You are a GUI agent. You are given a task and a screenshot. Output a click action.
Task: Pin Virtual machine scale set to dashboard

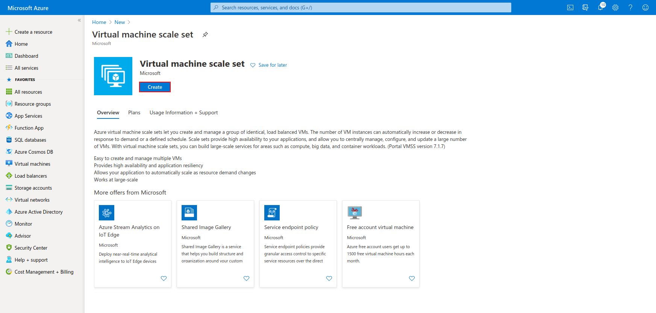[x=205, y=34]
